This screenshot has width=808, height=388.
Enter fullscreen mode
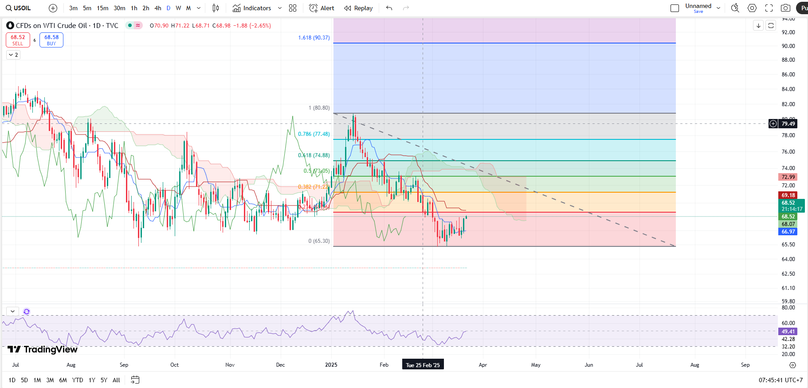click(x=769, y=8)
